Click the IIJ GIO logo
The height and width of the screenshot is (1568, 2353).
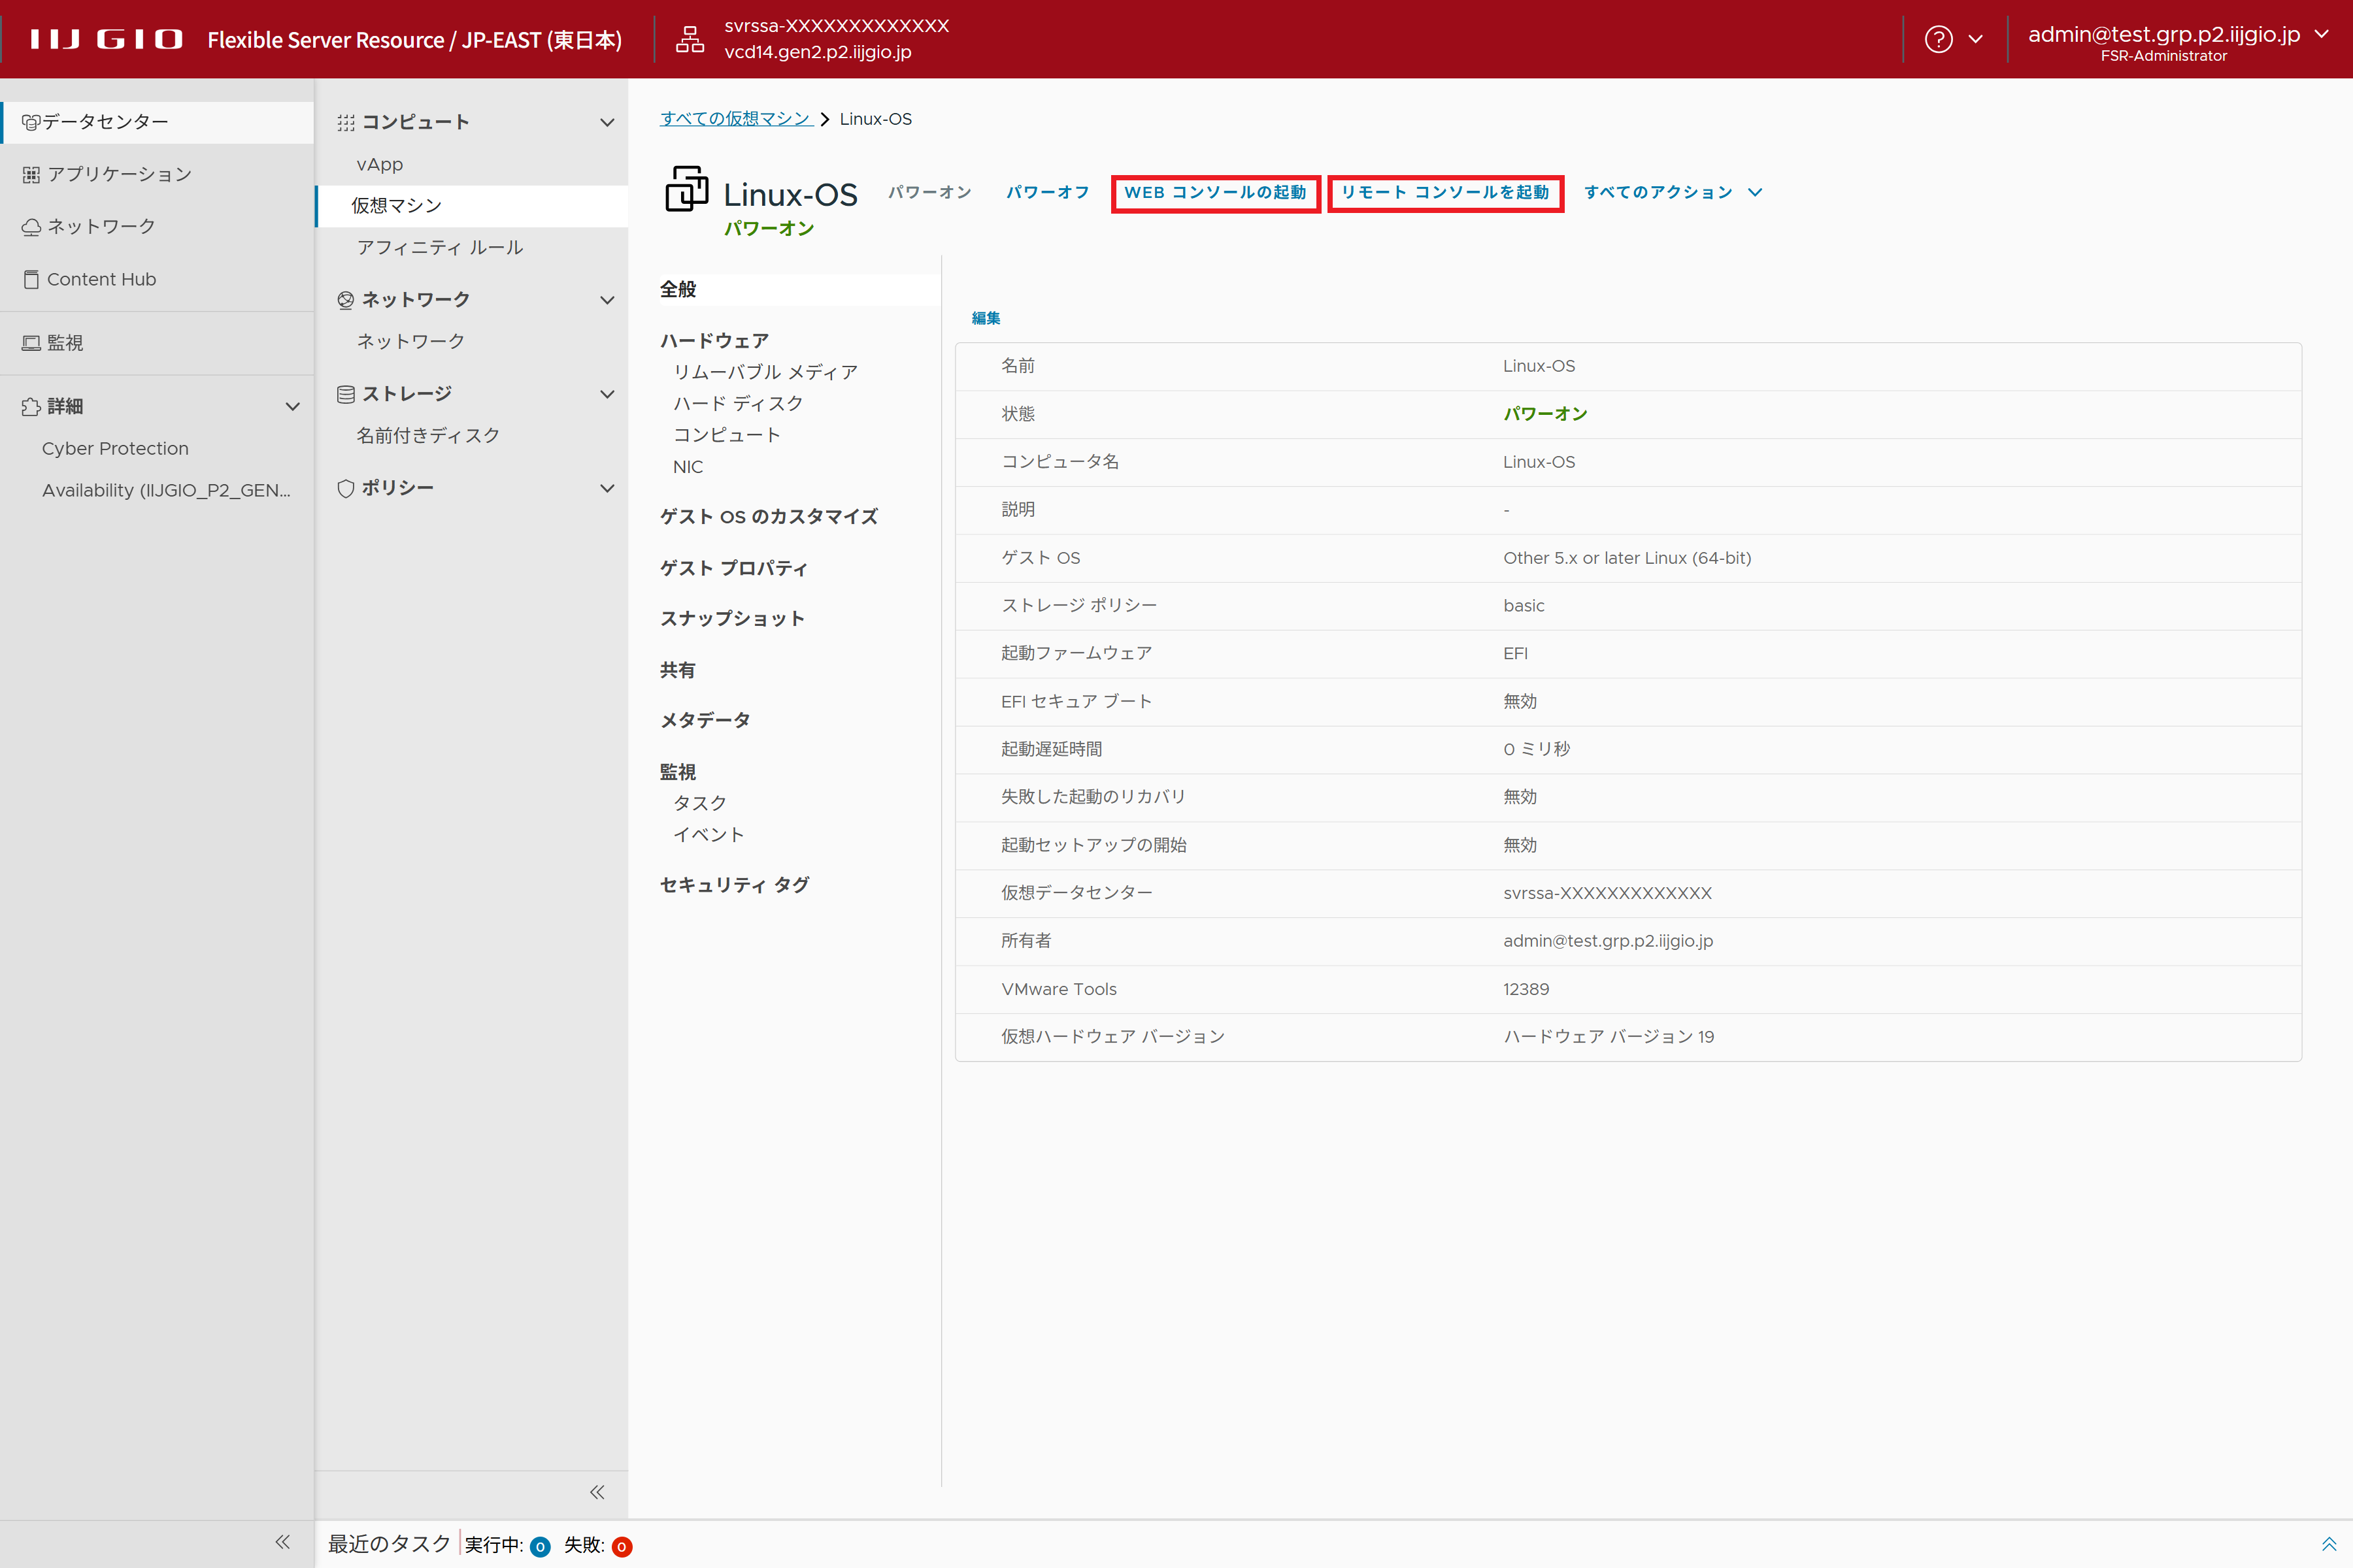click(x=107, y=39)
